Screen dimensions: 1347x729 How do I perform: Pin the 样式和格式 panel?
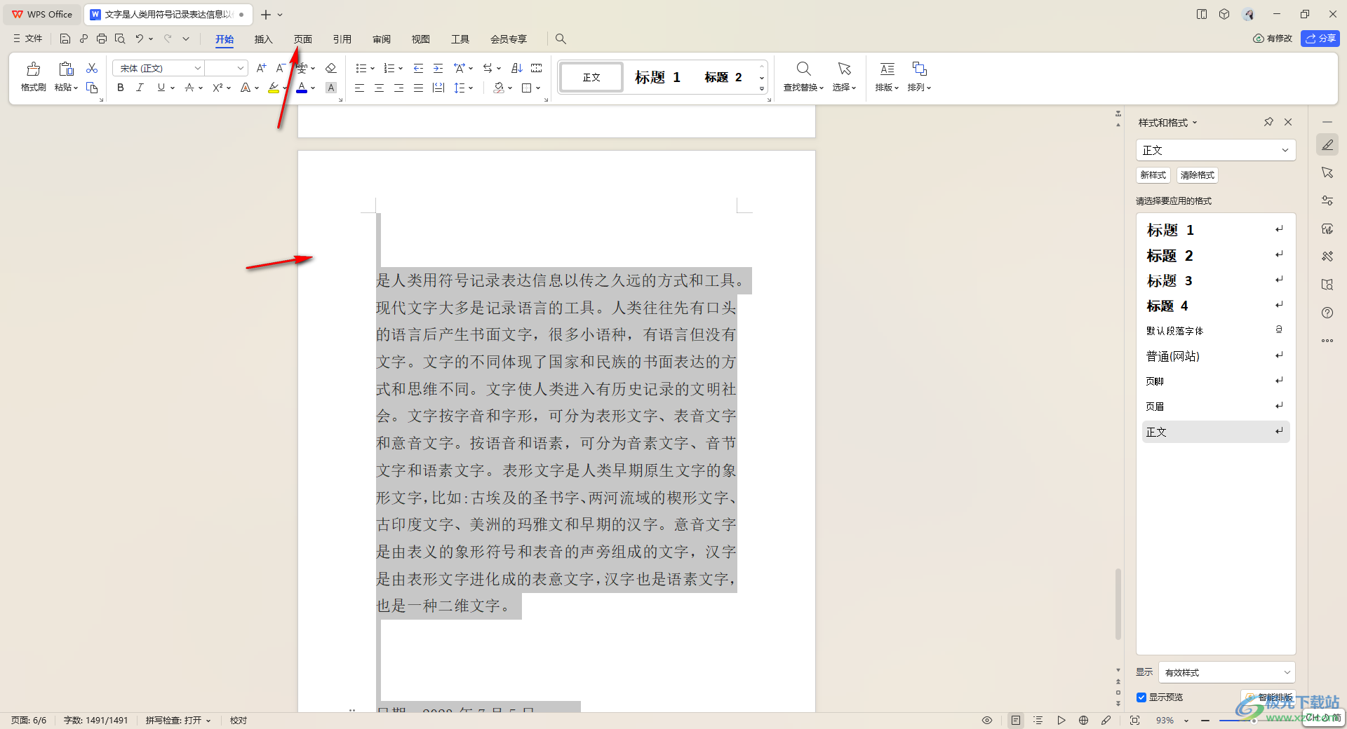coord(1268,122)
